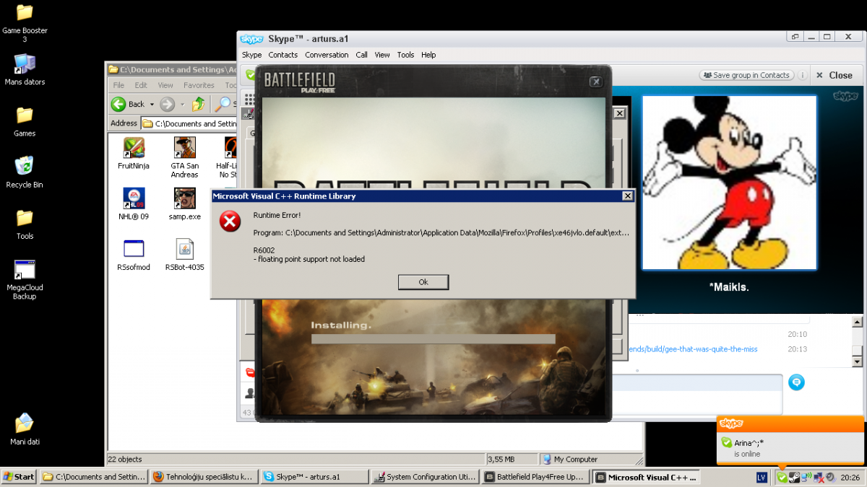
Task: Click the Skype send message button
Action: (796, 382)
